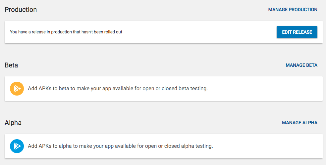Screen dimensions: 326x165
Task: Open the Manage Production link
Action: [x=293, y=10]
